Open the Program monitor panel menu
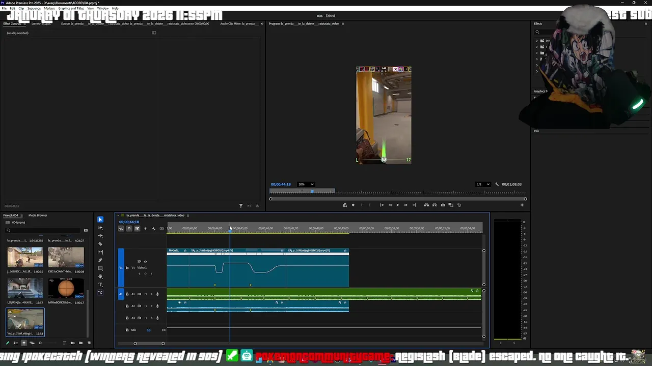The height and width of the screenshot is (366, 652). point(343,23)
